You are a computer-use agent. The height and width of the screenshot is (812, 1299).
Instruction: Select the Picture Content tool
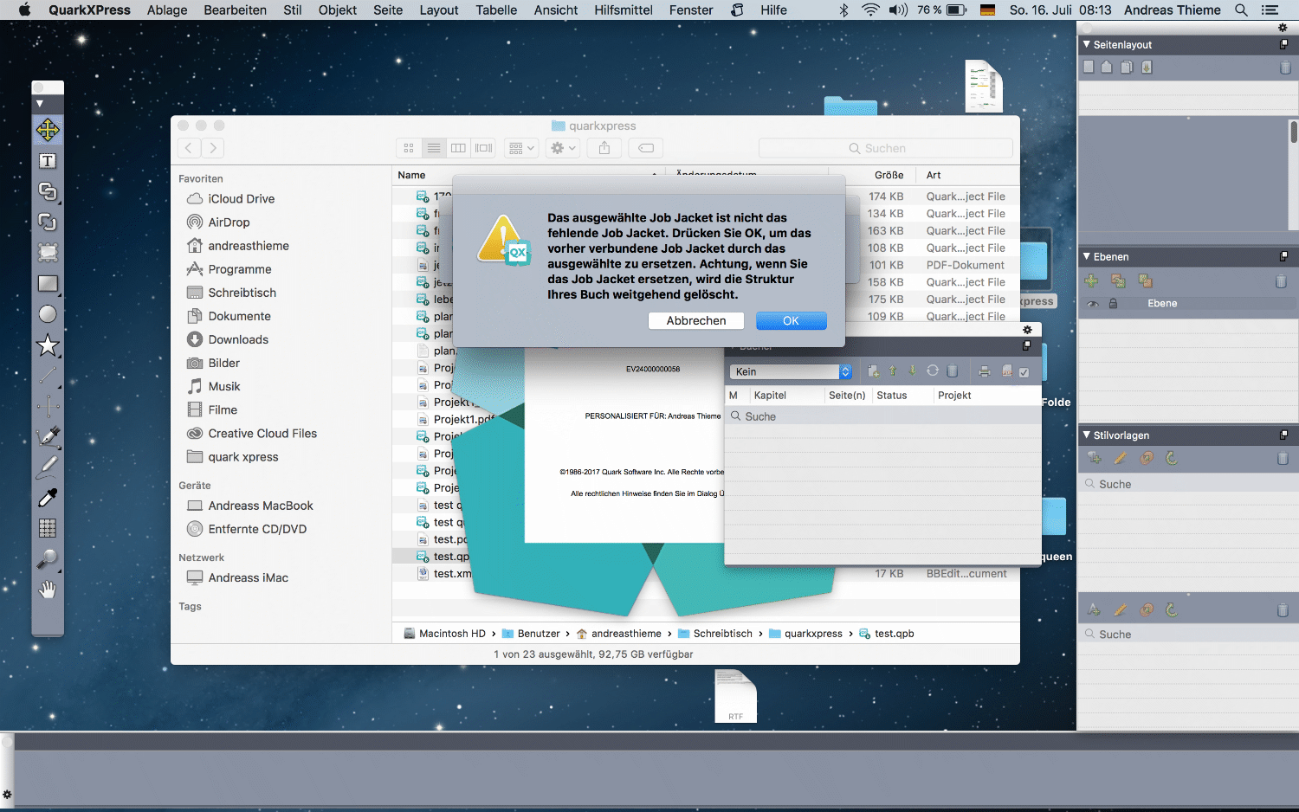click(48, 253)
